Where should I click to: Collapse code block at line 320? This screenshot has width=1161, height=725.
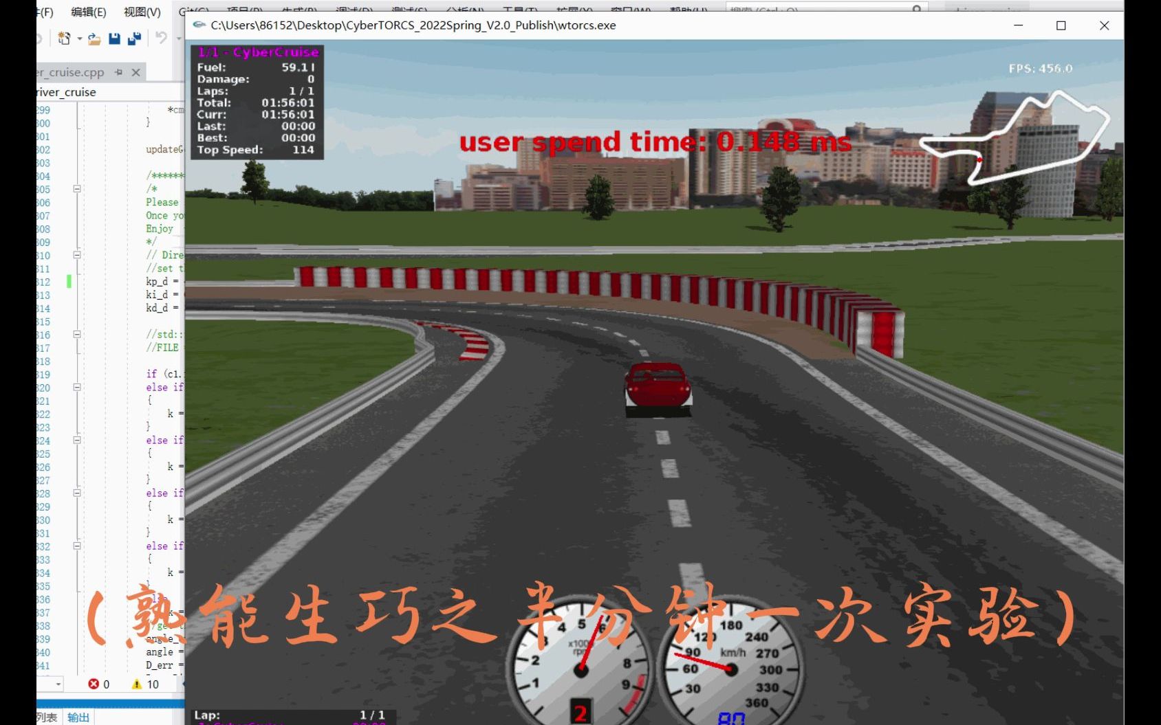point(77,388)
